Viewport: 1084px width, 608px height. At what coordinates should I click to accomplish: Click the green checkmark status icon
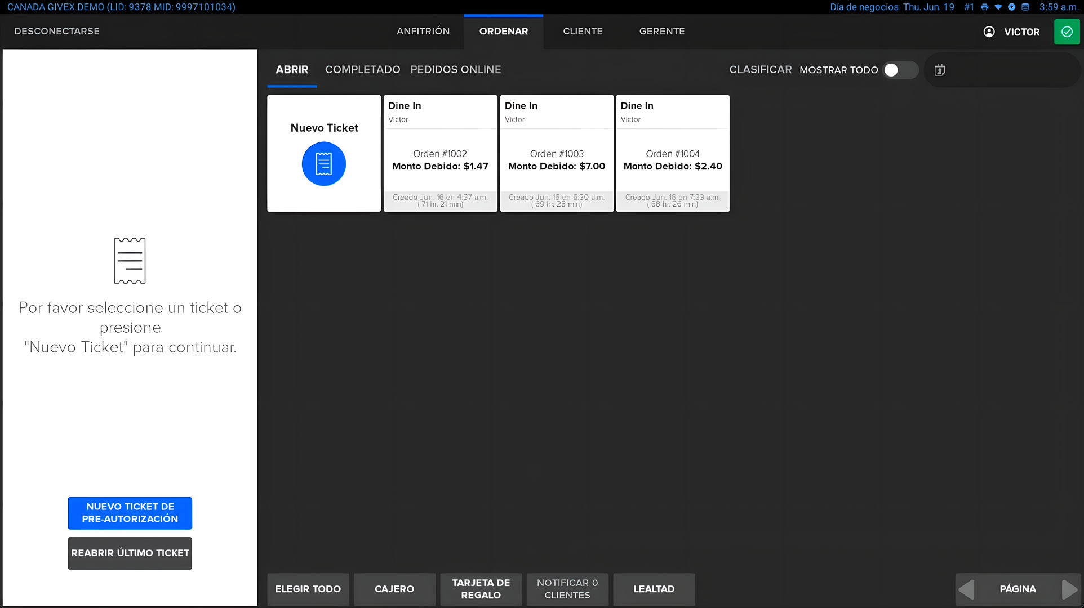point(1067,32)
